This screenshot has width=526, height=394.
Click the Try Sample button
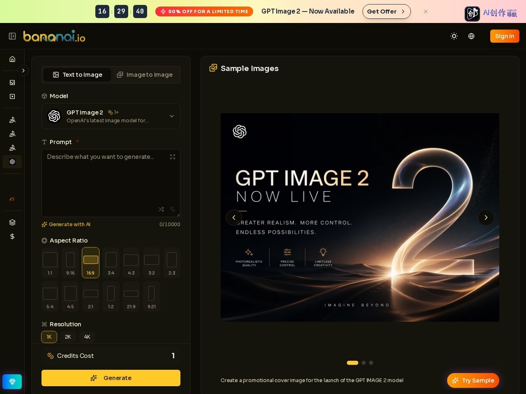473,380
